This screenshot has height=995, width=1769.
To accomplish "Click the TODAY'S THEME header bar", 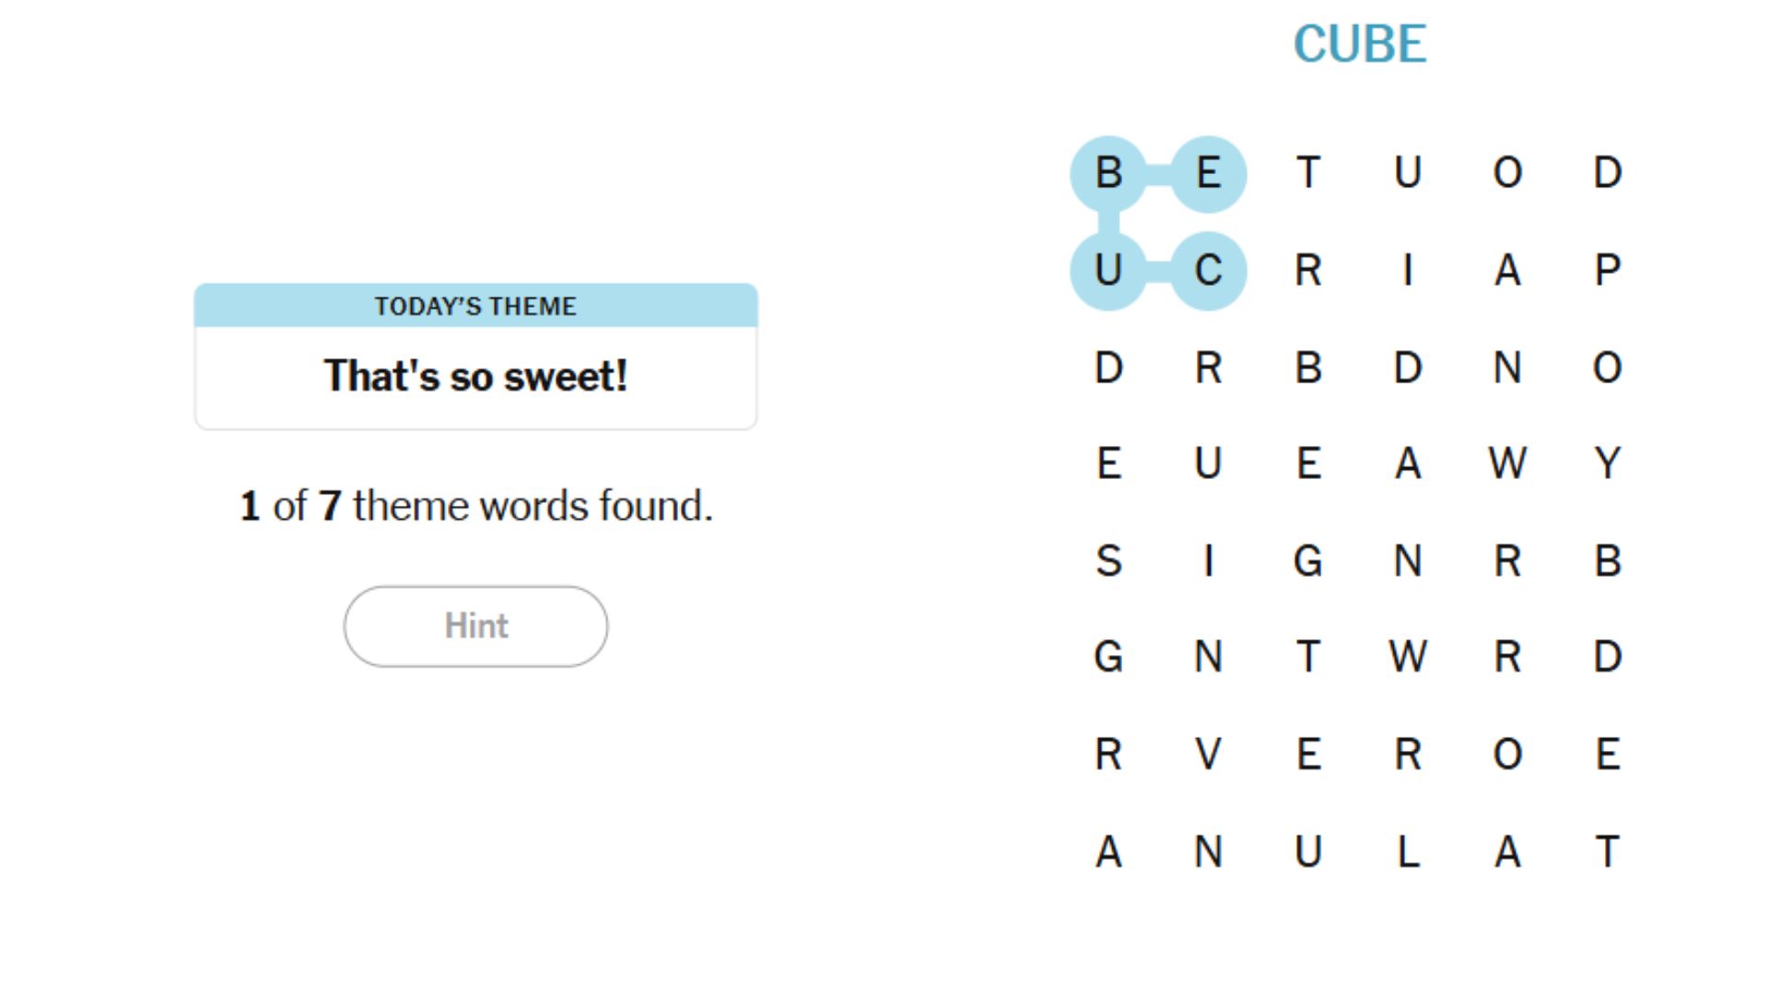I will tap(475, 306).
